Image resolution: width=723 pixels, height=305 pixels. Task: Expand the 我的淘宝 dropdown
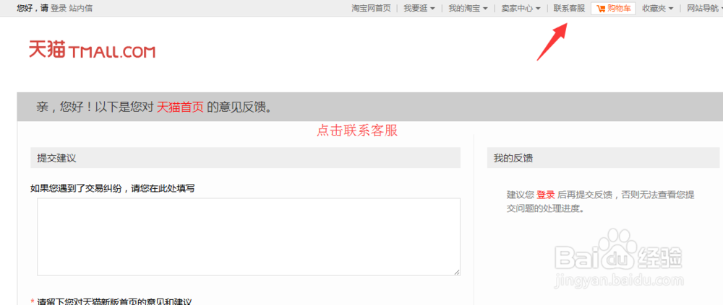tap(468, 8)
